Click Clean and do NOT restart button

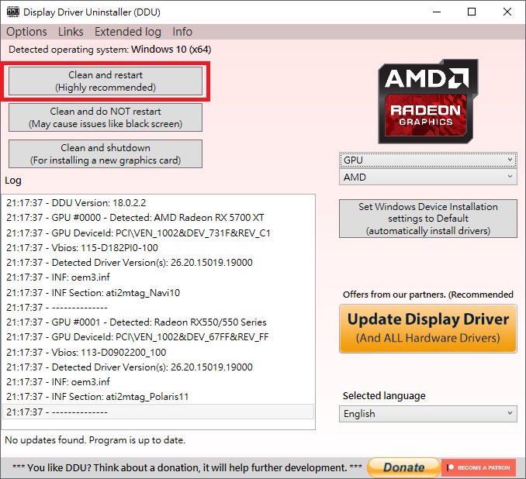tap(106, 117)
